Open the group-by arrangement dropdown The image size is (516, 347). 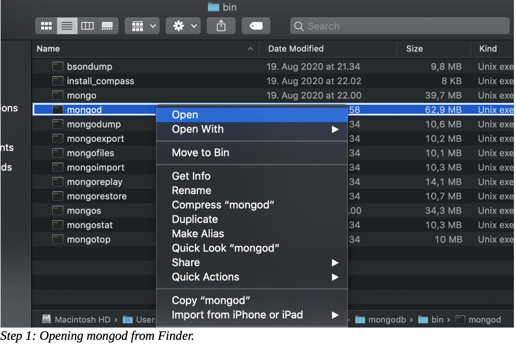(142, 26)
